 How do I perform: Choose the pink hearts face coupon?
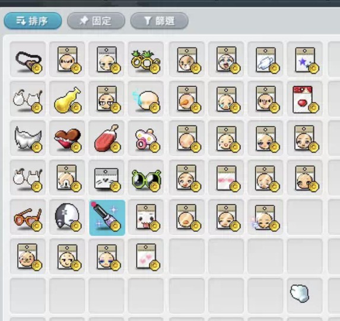point(146,256)
